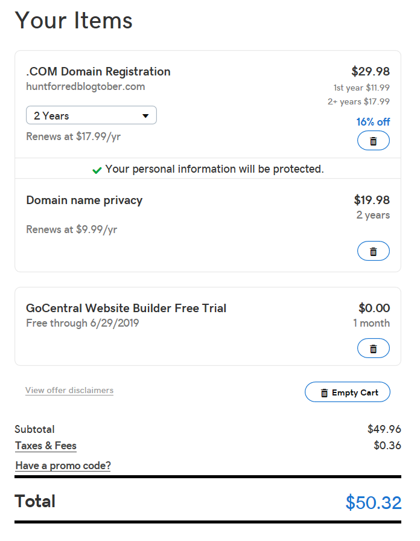
Task: Click the green checkmark beside the protection message
Action: [97, 170]
